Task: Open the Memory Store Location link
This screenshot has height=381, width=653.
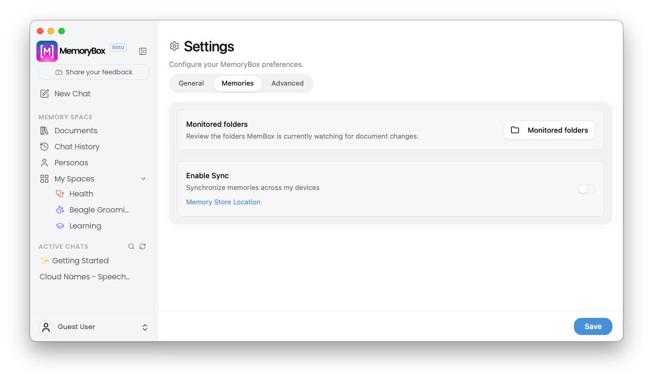Action: (223, 202)
